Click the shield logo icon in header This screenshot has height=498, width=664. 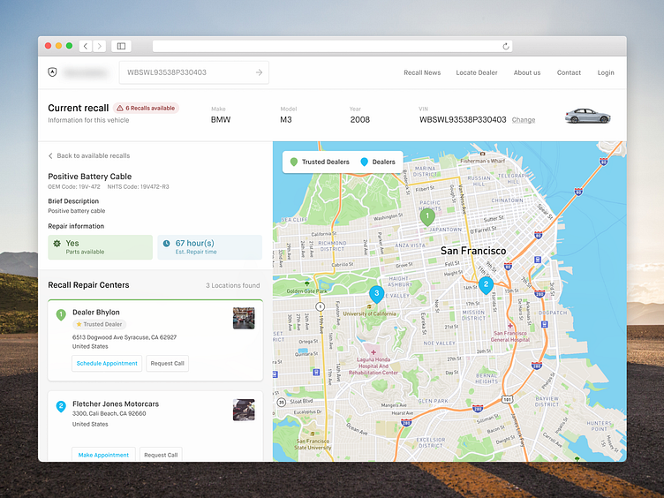[x=52, y=72]
